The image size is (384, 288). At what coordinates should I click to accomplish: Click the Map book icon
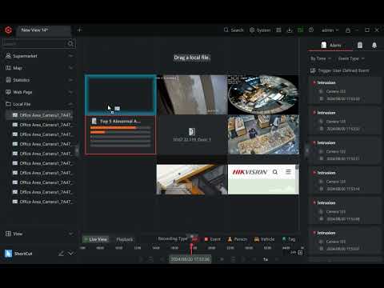tap(9, 68)
